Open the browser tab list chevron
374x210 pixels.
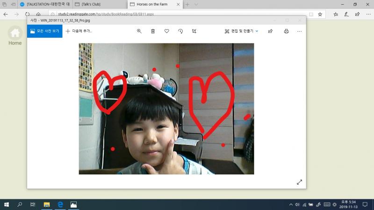[196, 4]
